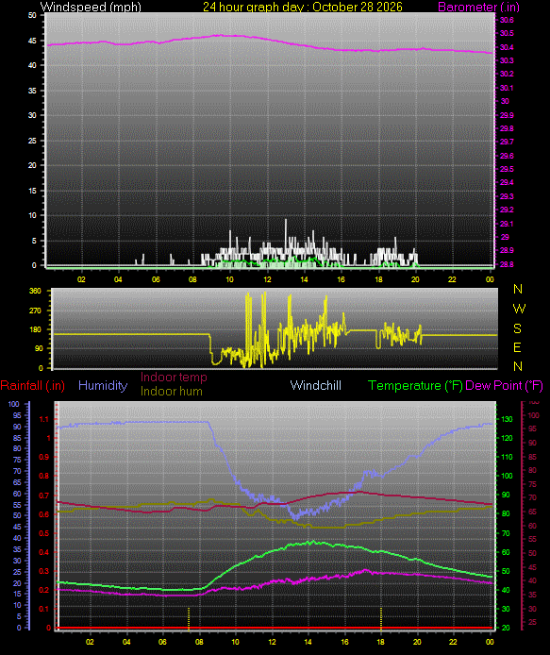This screenshot has width=550, height=655.
Task: Click the '29.5' barometer axis value
Action: pos(507,169)
